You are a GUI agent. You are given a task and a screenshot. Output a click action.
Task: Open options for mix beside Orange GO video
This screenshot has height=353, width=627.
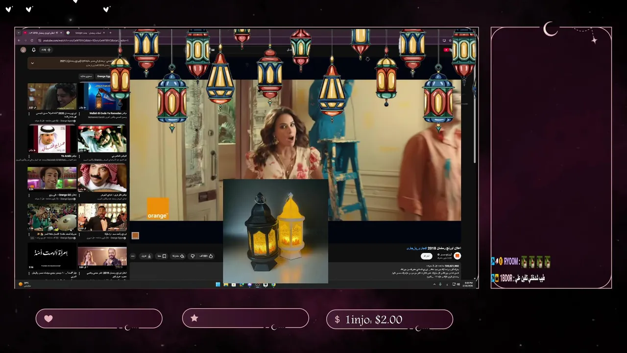pyautogui.click(x=79, y=195)
